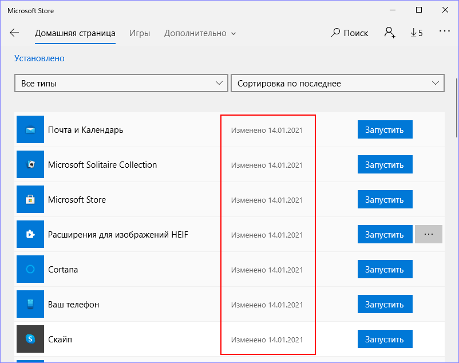Click the Скайп modified date text

[x=267, y=340]
